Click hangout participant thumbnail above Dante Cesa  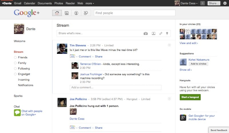coord(73,111)
